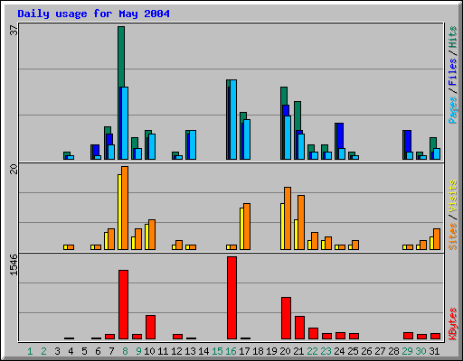Click day label 14 on the axis

point(203,351)
